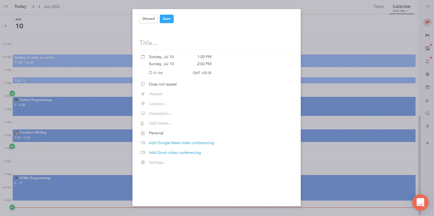Discard the new event
Image resolution: width=434 pixels, height=216 pixels.
pyautogui.click(x=148, y=19)
